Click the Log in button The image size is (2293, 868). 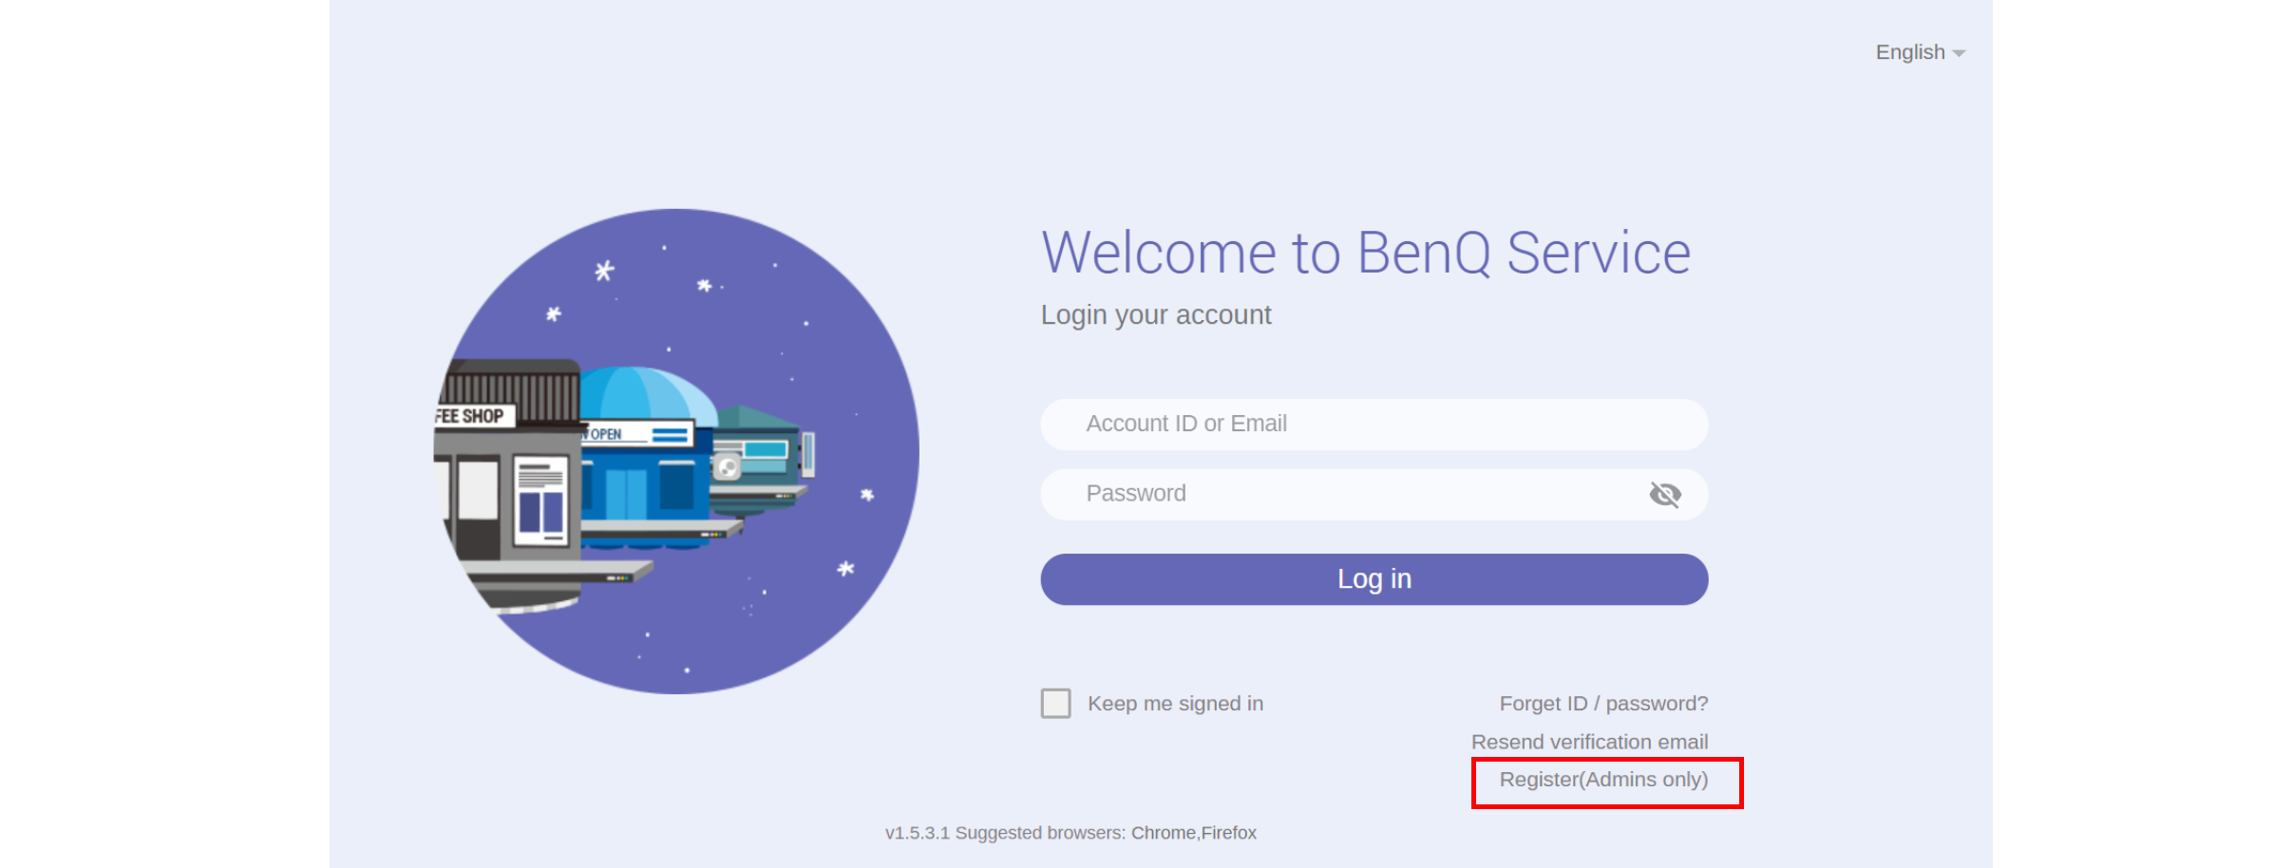coord(1374,579)
